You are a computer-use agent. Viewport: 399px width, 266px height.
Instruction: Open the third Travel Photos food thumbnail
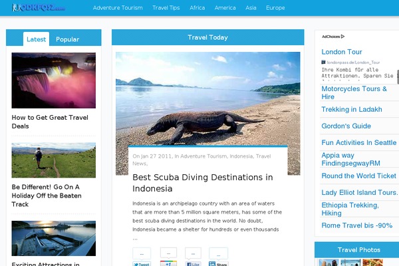[x=373, y=263]
